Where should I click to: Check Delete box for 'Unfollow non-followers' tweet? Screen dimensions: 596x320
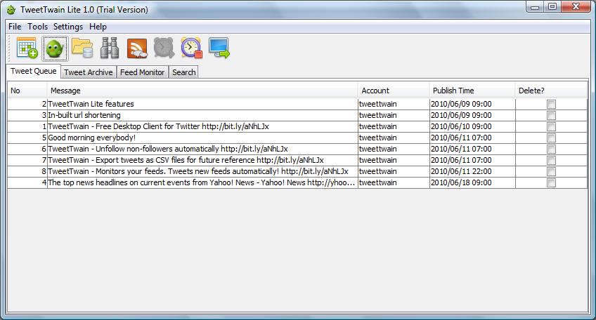[x=551, y=149]
